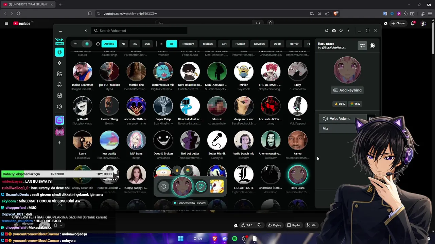Select the Human category chip

pyautogui.click(x=240, y=44)
